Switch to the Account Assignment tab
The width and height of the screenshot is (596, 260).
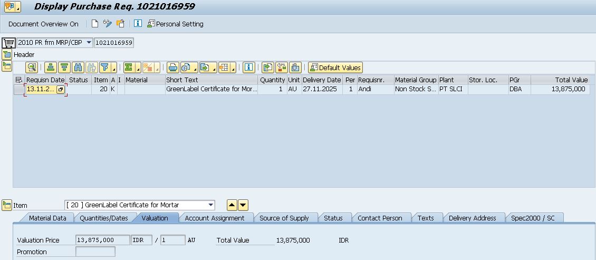[x=214, y=218]
